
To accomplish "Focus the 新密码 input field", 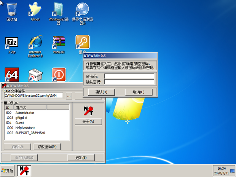I will point(129,76).
